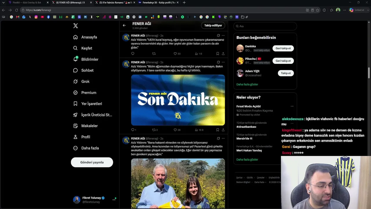Follow back Daniska with Geri takip et
Viewport: 371px width, 209px height.
point(283,48)
